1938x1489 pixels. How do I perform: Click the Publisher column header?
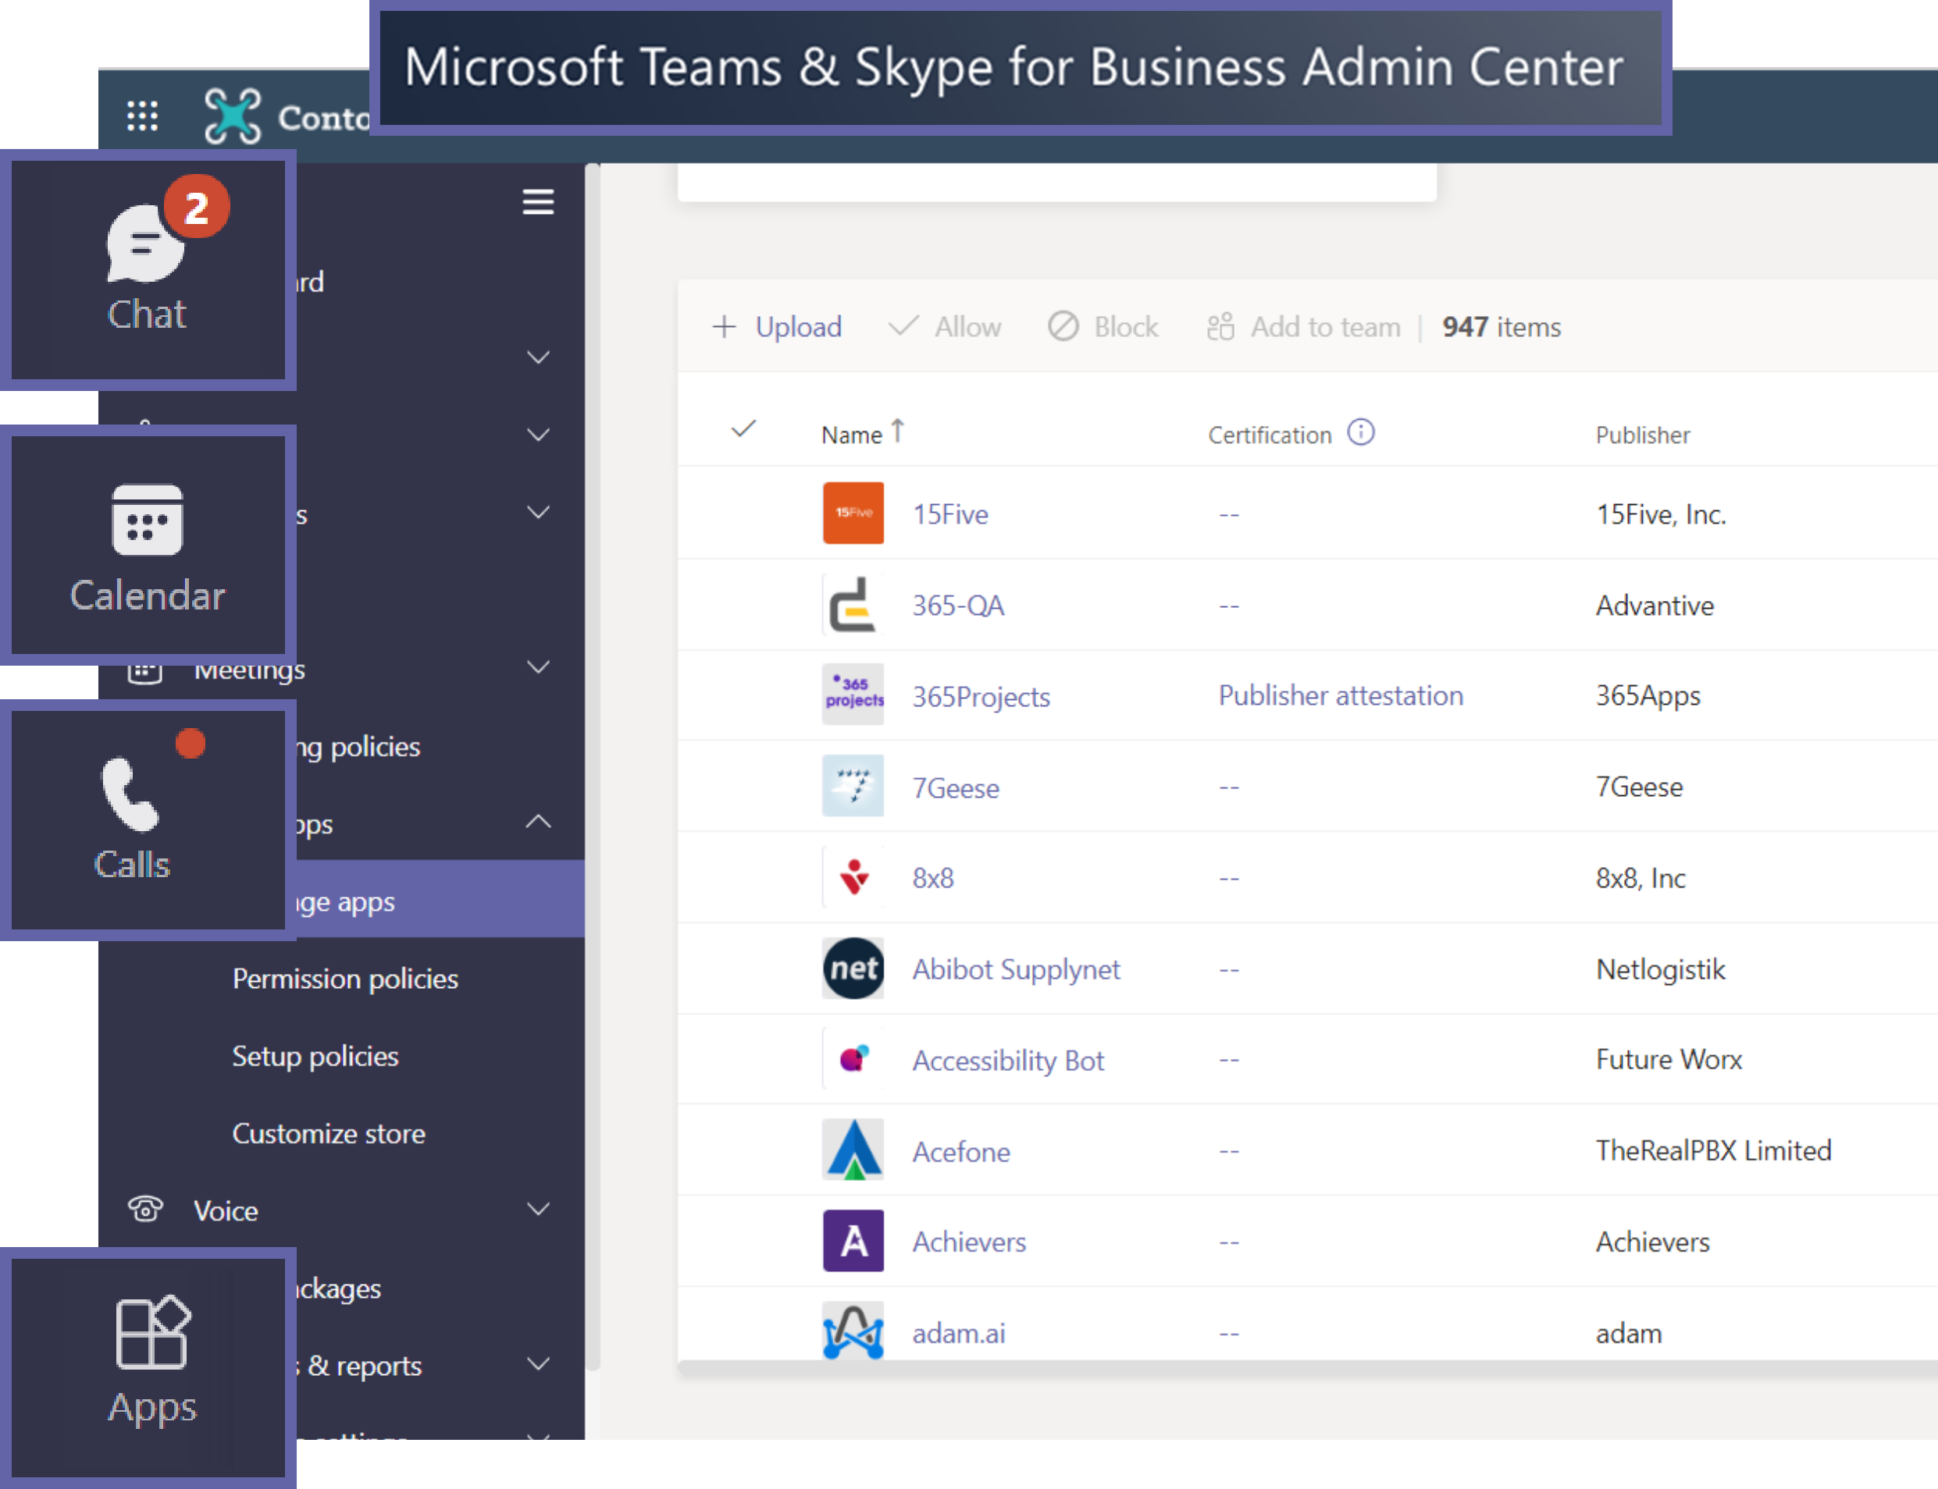point(1643,434)
